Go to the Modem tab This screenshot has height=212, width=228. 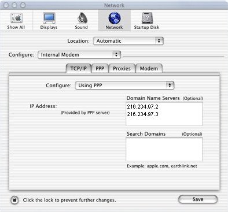149,69
